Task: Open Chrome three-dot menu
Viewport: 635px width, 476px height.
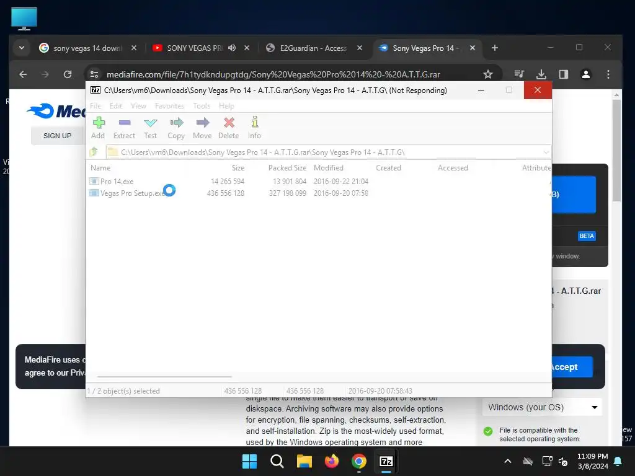Action: point(608,74)
